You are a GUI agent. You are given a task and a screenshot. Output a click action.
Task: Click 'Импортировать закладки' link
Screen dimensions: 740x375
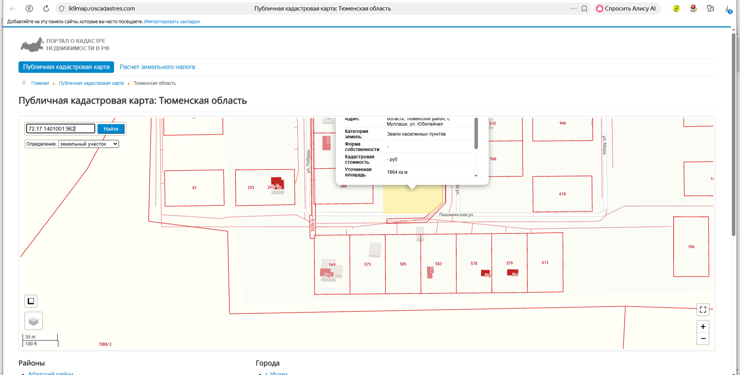click(172, 22)
